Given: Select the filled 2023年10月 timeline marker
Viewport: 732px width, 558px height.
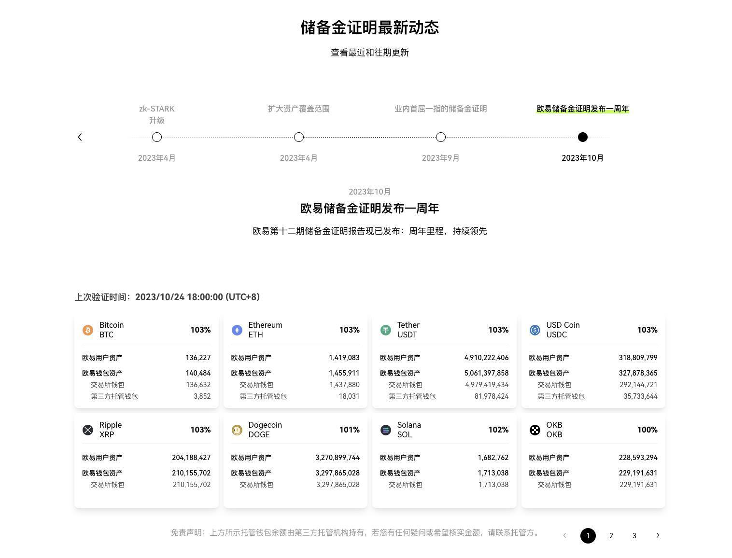Looking at the screenshot, I should click(x=583, y=137).
